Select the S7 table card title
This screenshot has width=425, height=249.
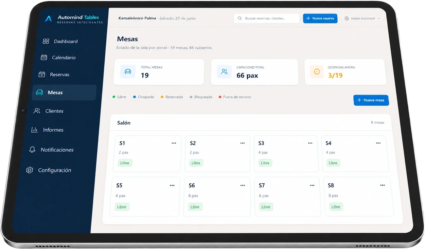(x=262, y=186)
